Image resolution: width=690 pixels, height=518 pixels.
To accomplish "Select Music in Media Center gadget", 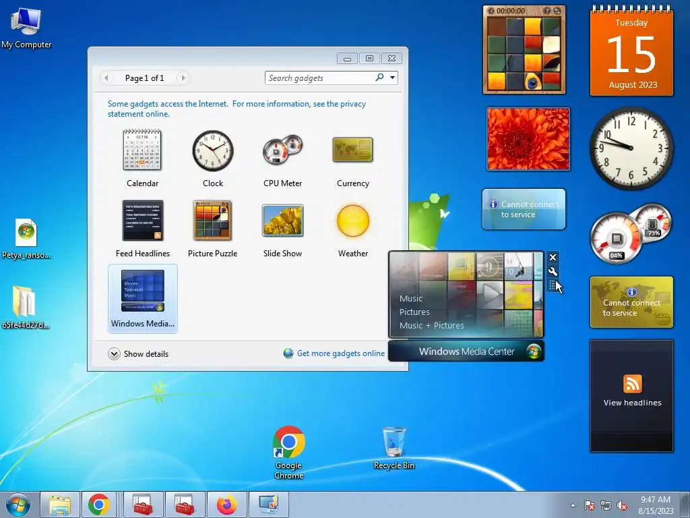I will pyautogui.click(x=411, y=298).
